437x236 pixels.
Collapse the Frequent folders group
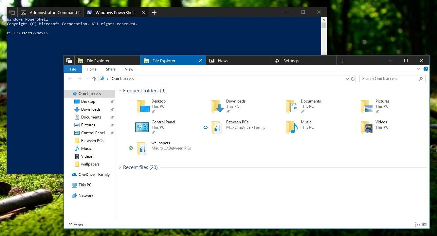pyautogui.click(x=120, y=91)
